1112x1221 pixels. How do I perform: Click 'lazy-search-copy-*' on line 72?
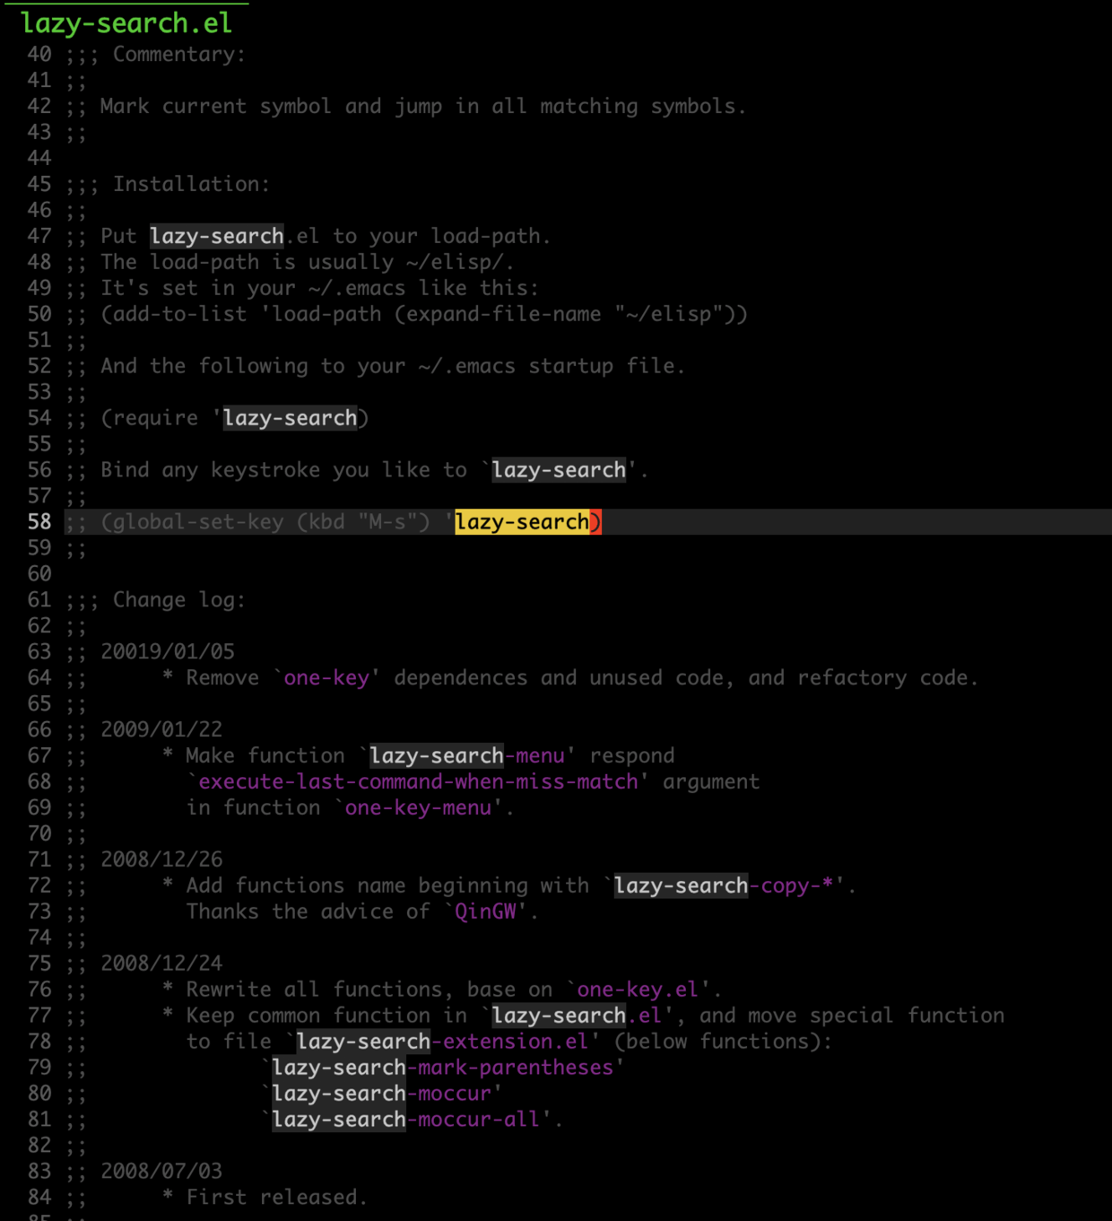pos(724,886)
